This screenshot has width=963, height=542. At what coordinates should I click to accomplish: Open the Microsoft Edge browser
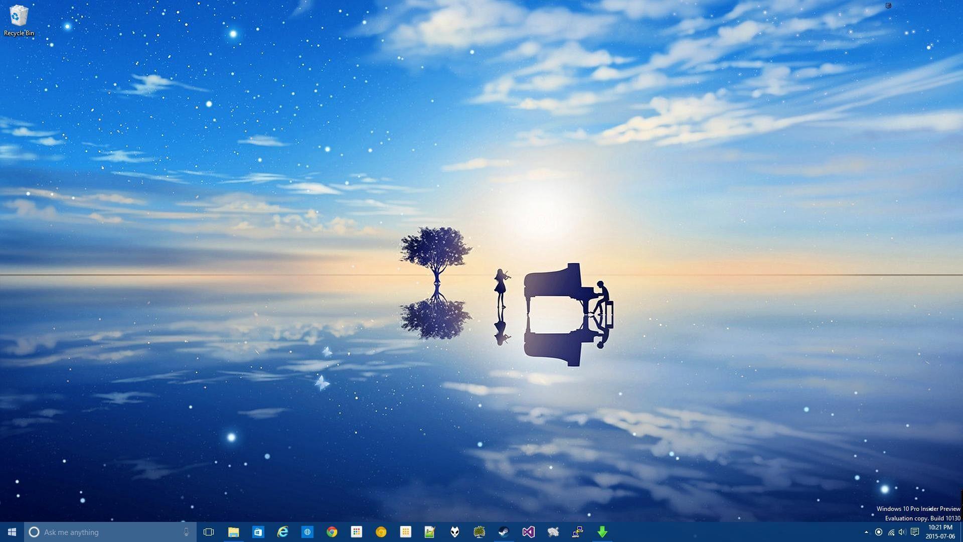307,532
